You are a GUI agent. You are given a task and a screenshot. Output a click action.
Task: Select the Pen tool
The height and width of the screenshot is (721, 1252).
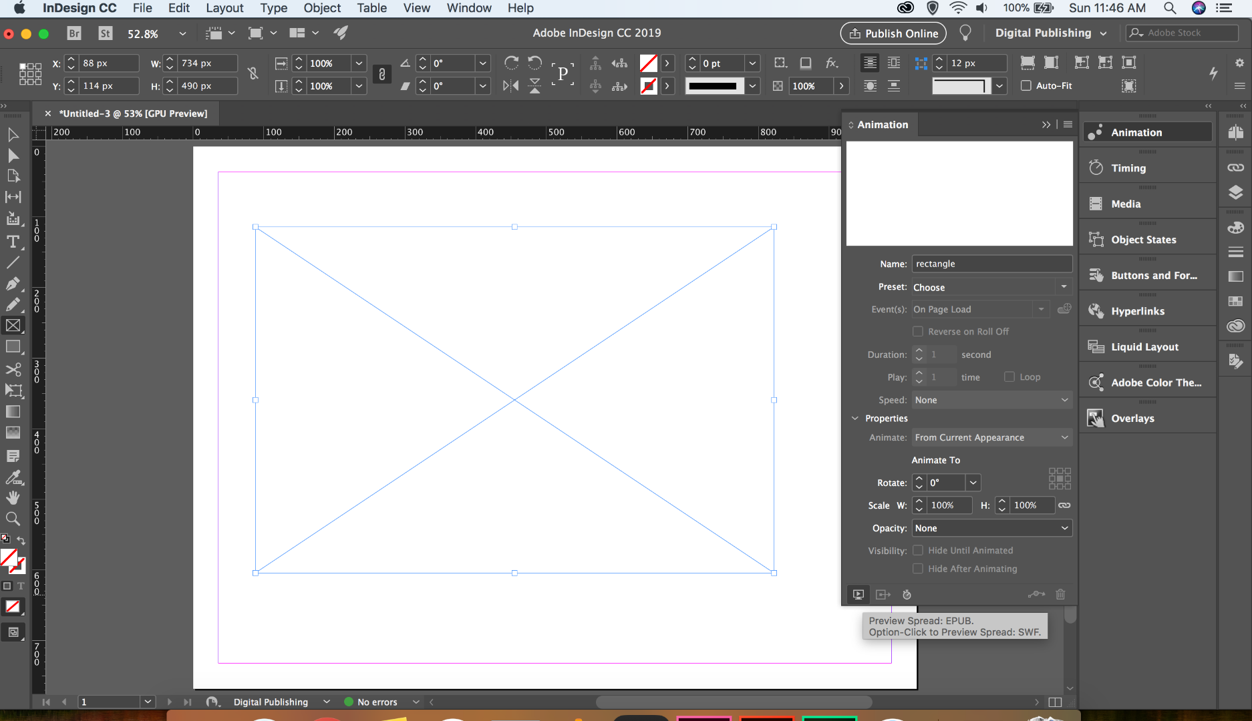click(x=13, y=284)
